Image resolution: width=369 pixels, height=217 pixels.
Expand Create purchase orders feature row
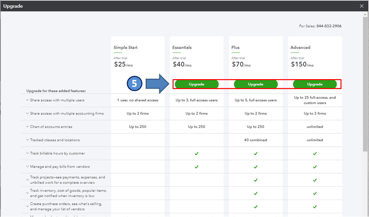tap(27, 207)
